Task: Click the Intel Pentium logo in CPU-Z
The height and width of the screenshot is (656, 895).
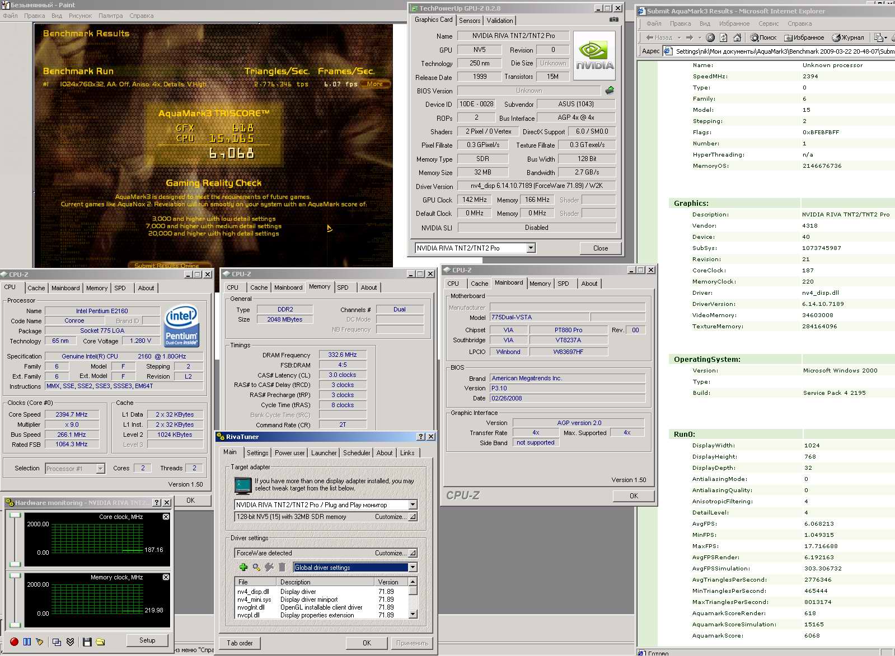Action: [x=181, y=326]
